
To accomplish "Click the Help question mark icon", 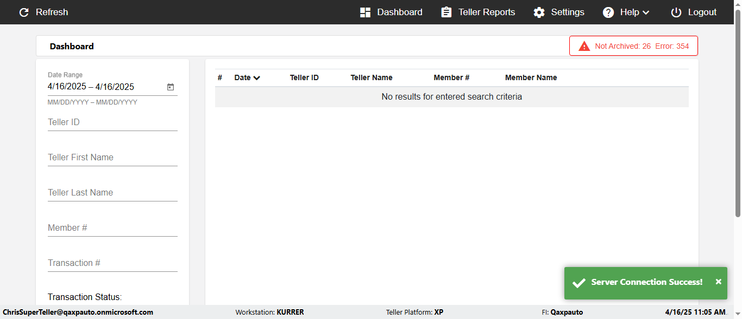I will pyautogui.click(x=608, y=12).
